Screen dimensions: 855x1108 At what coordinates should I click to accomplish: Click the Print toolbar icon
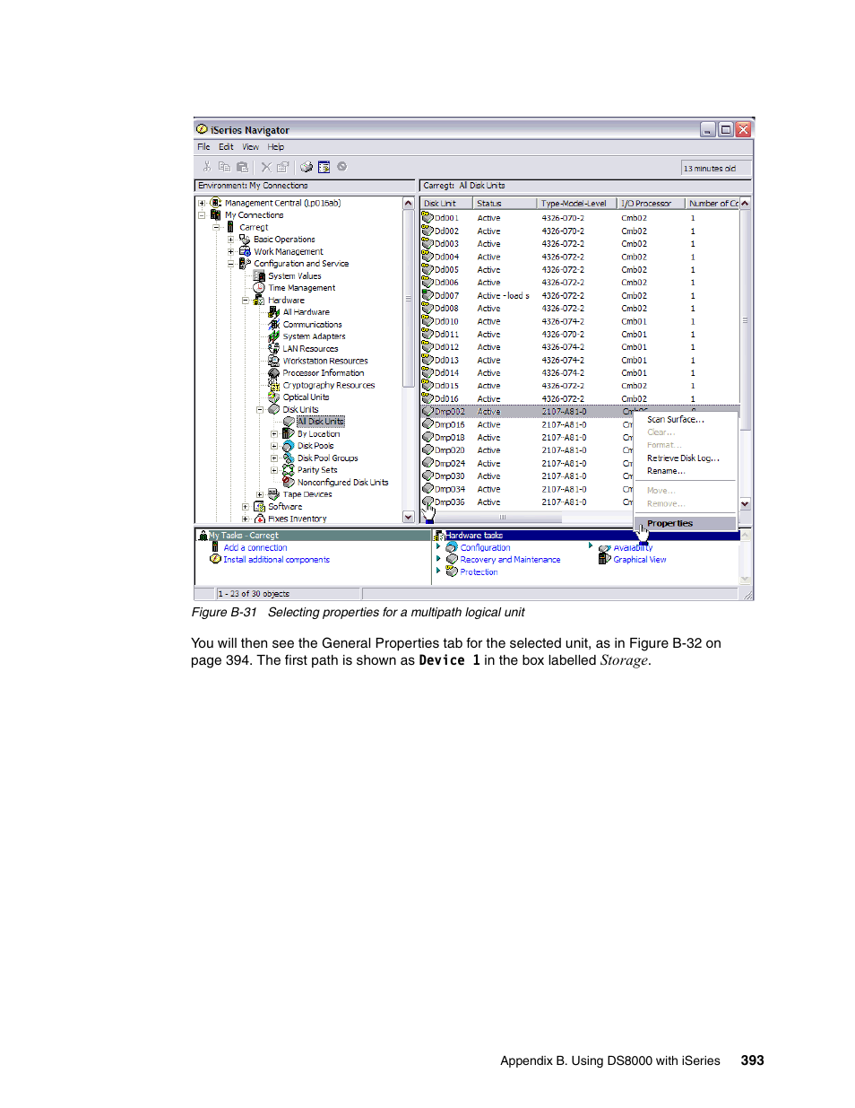click(307, 167)
